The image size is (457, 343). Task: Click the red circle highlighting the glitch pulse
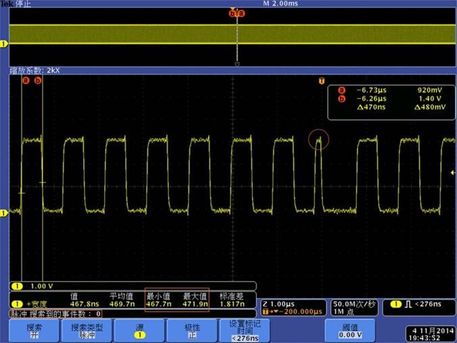[x=318, y=139]
